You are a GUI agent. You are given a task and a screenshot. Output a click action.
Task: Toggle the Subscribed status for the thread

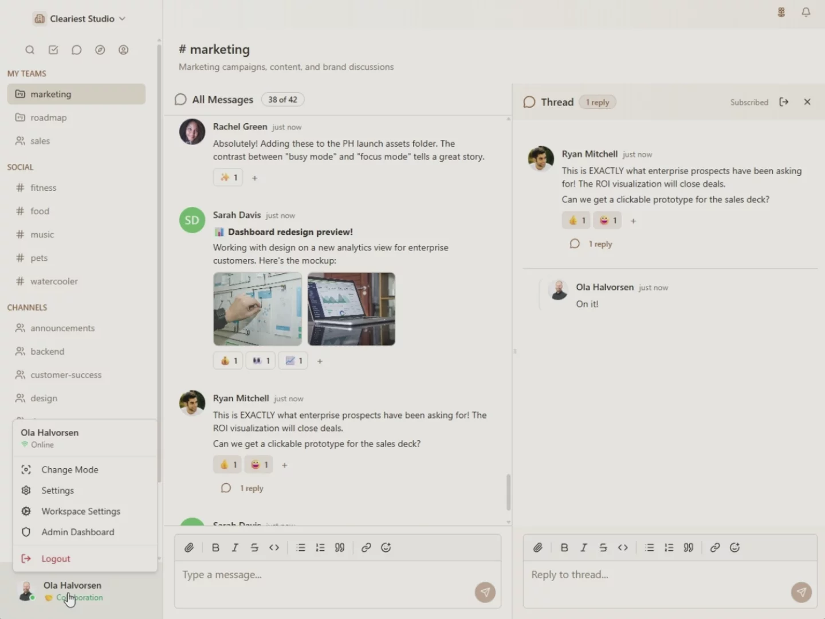[749, 102]
